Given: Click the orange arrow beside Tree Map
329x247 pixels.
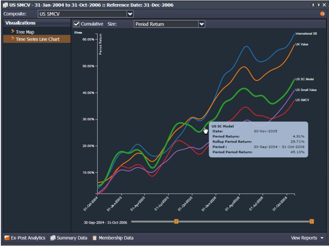Looking at the screenshot, I should pos(13,32).
